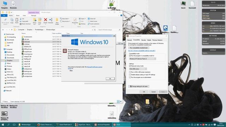Click OK in the Properties dialog
226x127 pixels.
(144, 92)
